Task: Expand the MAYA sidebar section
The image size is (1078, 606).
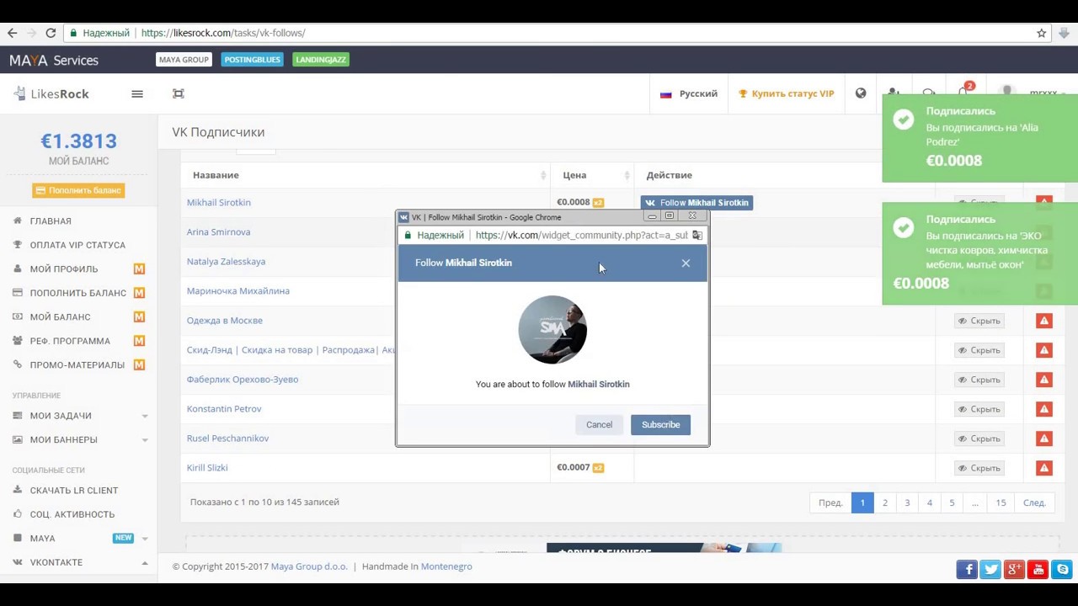Action: 78,538
